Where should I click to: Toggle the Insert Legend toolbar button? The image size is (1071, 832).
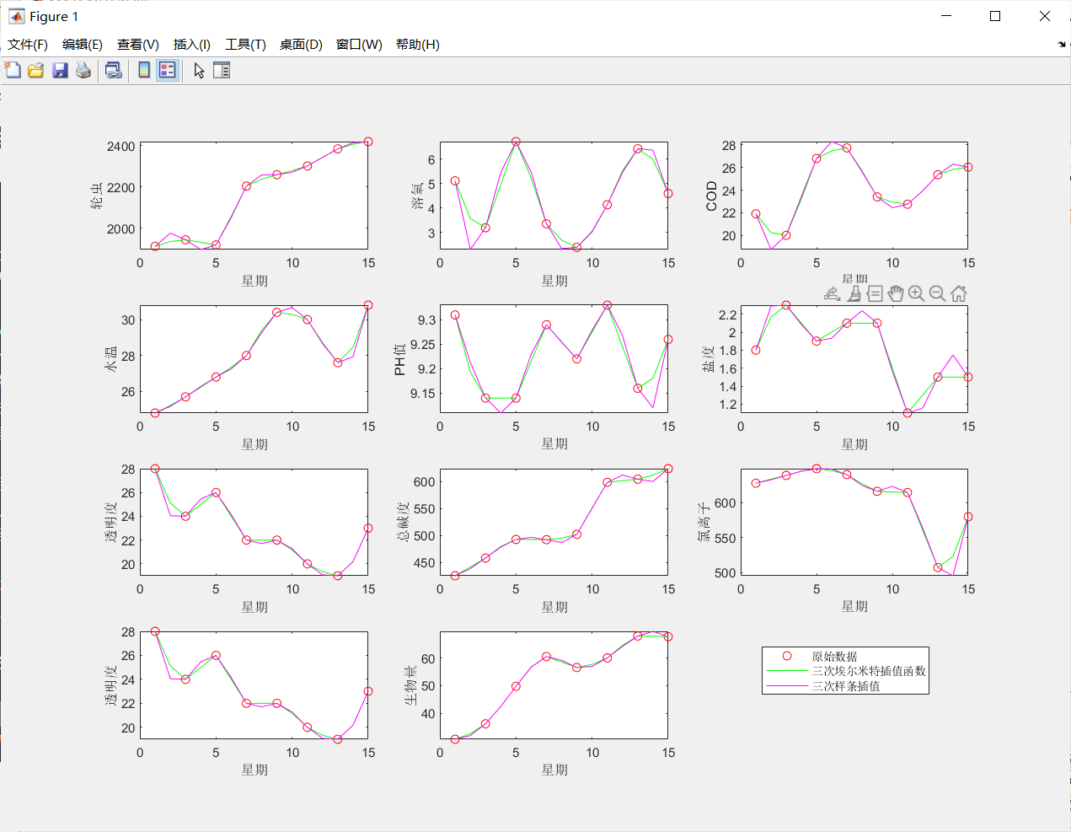coord(167,71)
